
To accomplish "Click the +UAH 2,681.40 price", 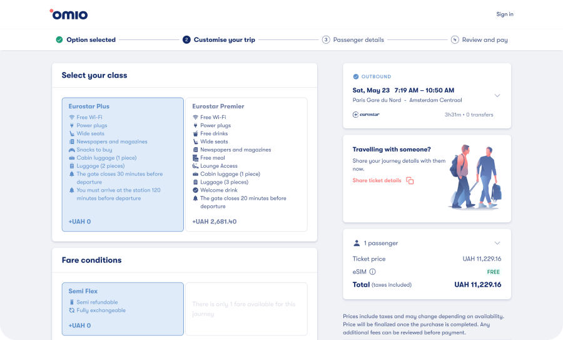I will [x=215, y=222].
